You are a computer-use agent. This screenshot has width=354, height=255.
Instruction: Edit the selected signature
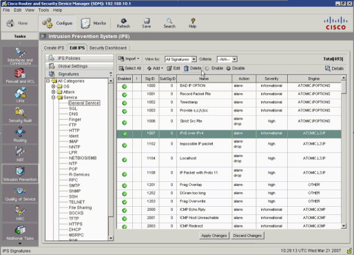pyautogui.click(x=174, y=68)
